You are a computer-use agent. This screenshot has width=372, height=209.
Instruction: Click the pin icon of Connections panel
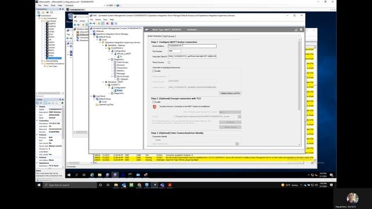point(60,9)
